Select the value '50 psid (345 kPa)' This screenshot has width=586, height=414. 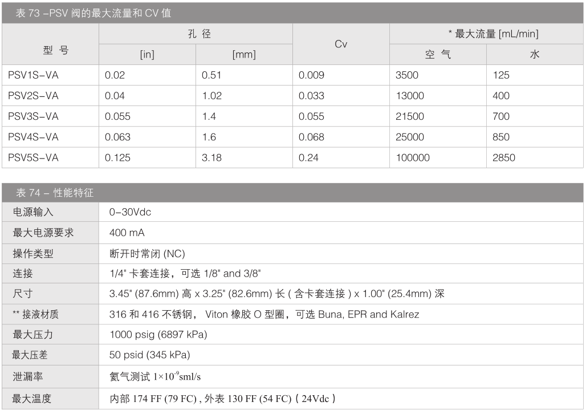[150, 355]
